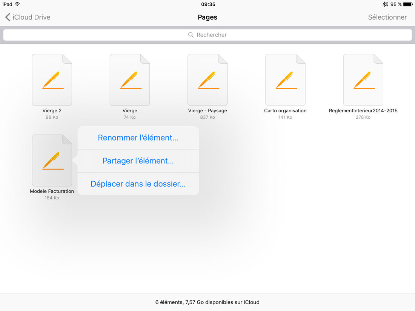The width and height of the screenshot is (415, 311).
Task: Focus the Rechercher search field
Action: click(207, 35)
